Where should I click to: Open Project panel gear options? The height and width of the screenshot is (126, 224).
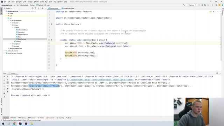pos(42,8)
